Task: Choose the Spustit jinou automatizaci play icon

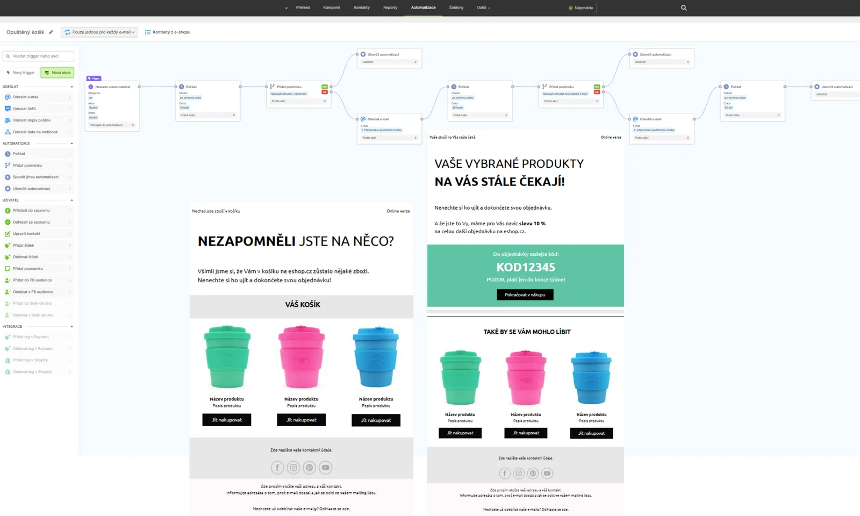Action: tap(8, 177)
